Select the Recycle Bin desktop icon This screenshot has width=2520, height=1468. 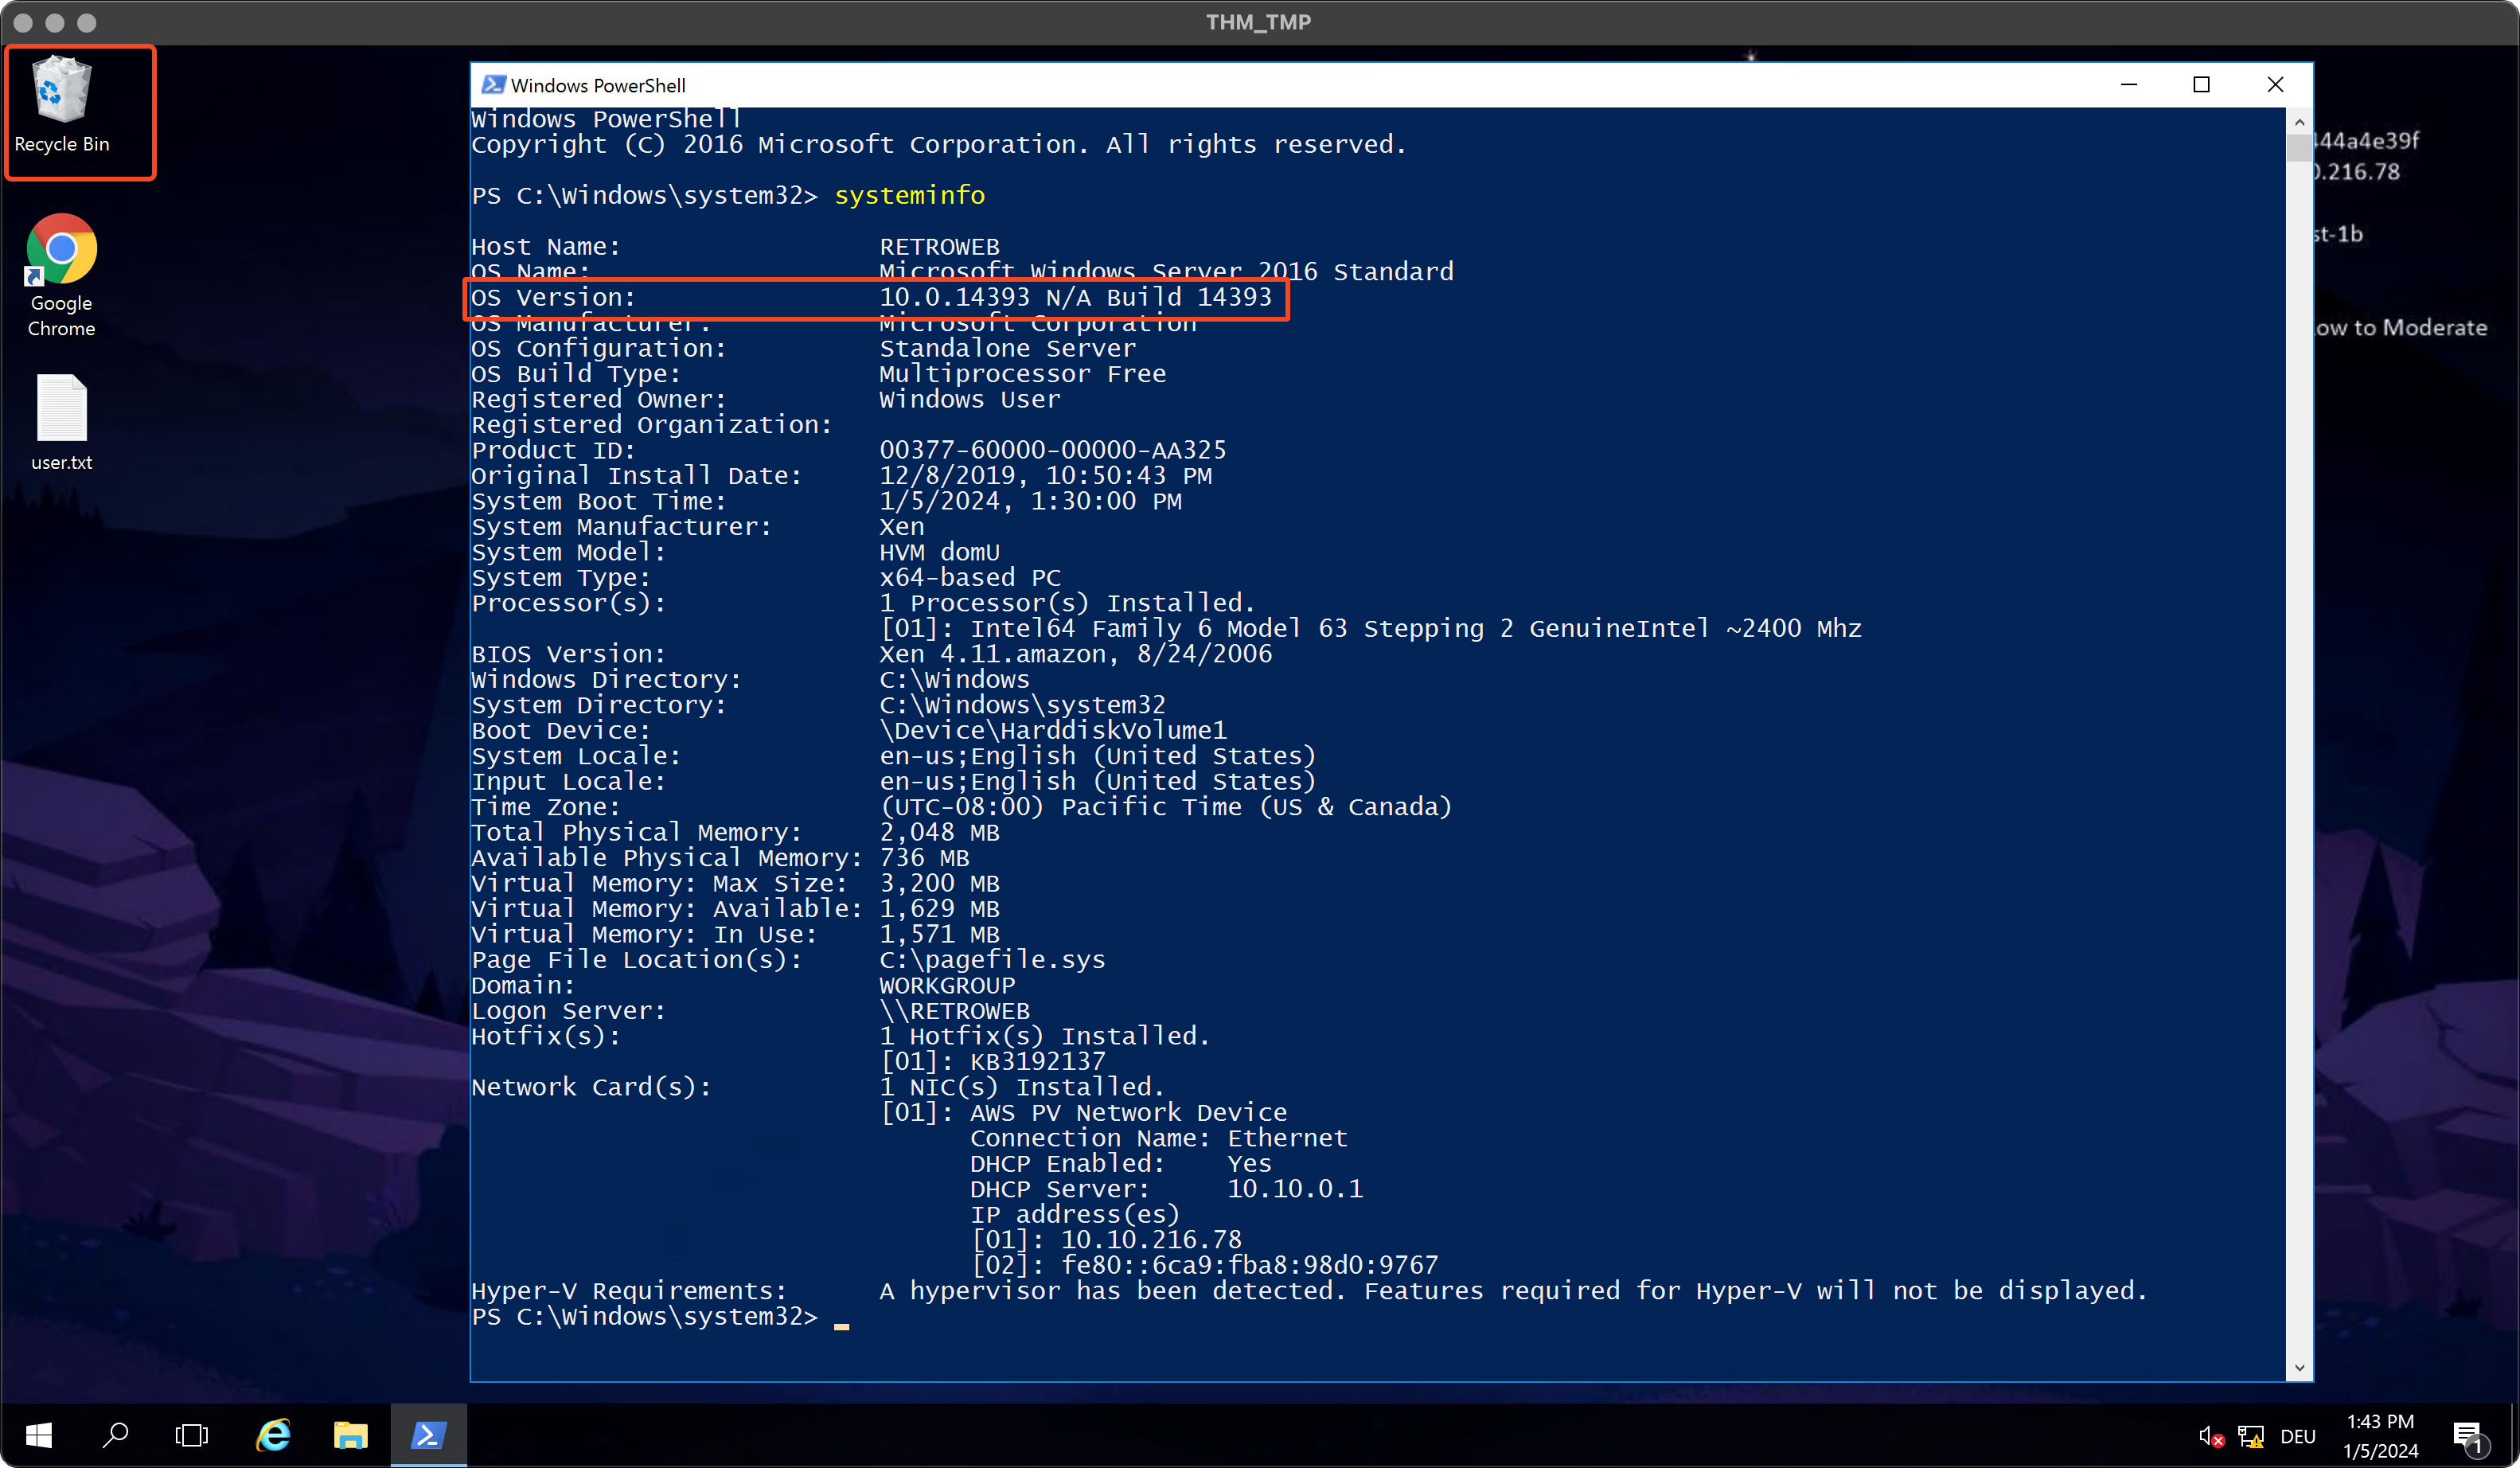point(62,106)
